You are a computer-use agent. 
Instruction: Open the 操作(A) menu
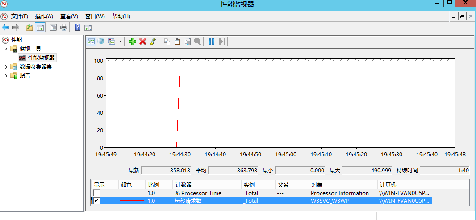(x=44, y=16)
